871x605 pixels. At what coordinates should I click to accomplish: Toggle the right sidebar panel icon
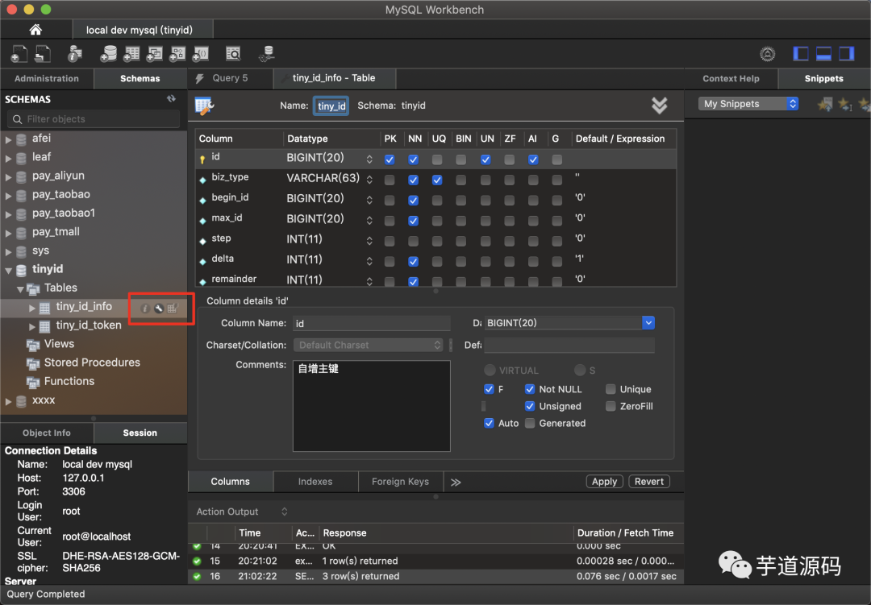point(846,53)
